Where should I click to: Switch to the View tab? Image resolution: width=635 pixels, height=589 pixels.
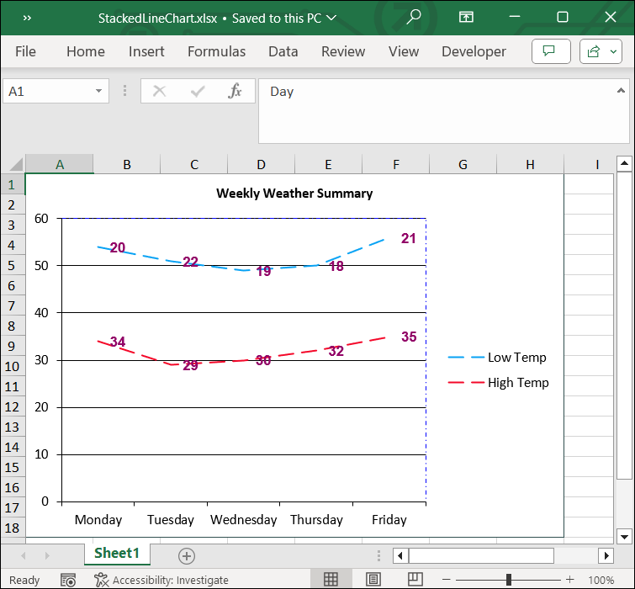(x=404, y=51)
